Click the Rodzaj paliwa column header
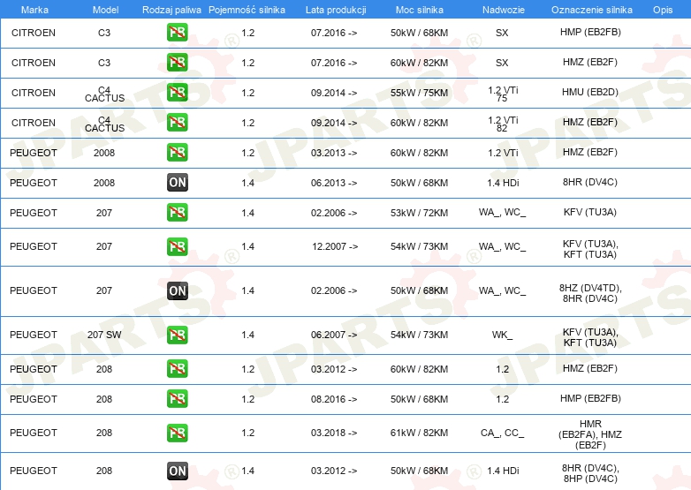 tap(171, 9)
